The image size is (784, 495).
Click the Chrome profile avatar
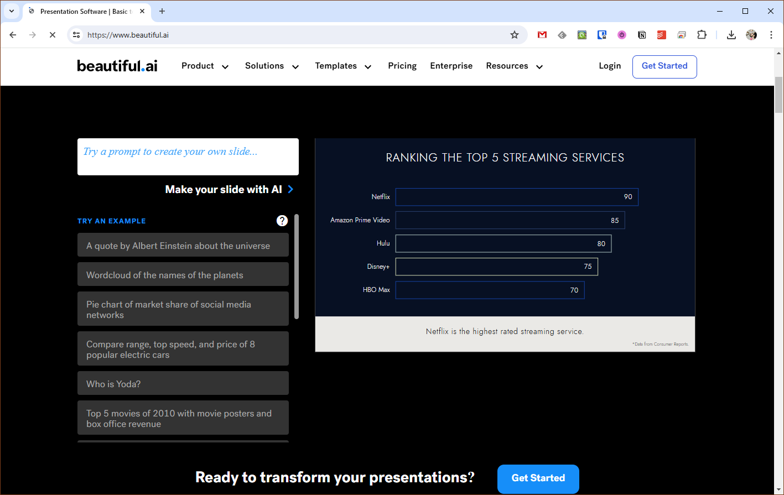[751, 35]
